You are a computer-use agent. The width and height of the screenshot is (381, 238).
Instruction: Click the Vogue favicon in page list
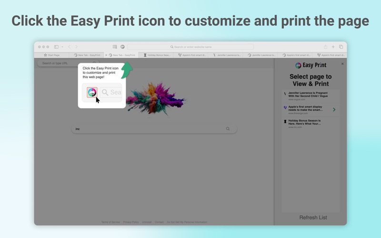[x=285, y=93]
